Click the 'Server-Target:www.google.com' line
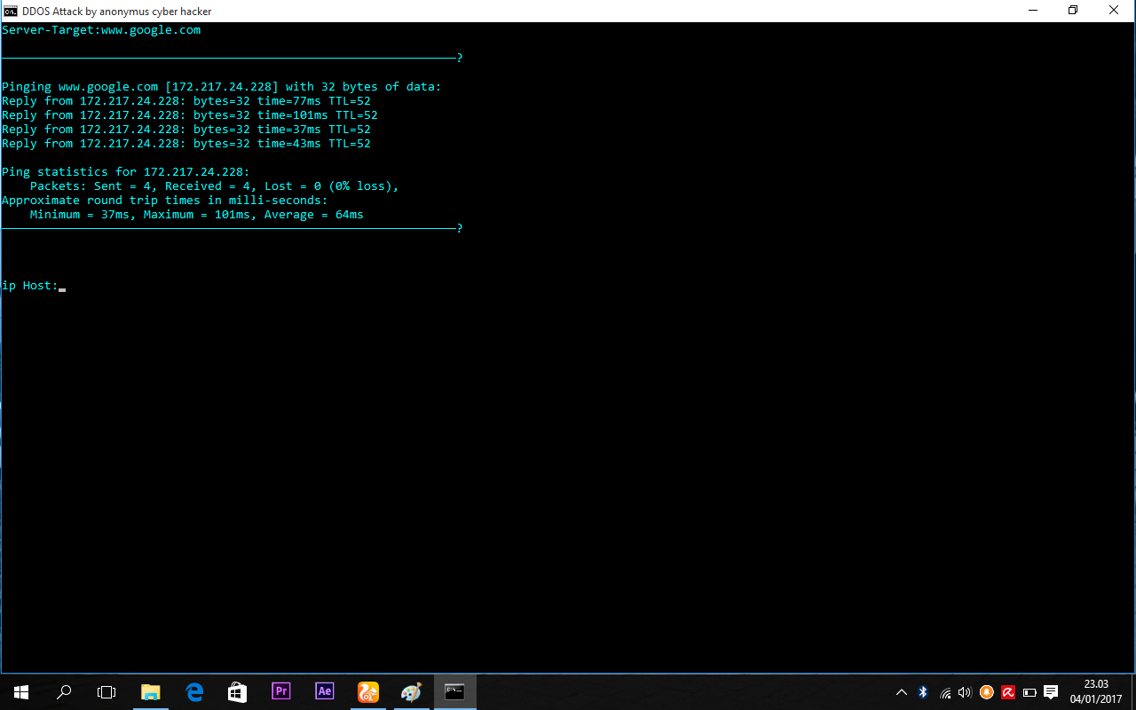1136x710 pixels. point(101,30)
